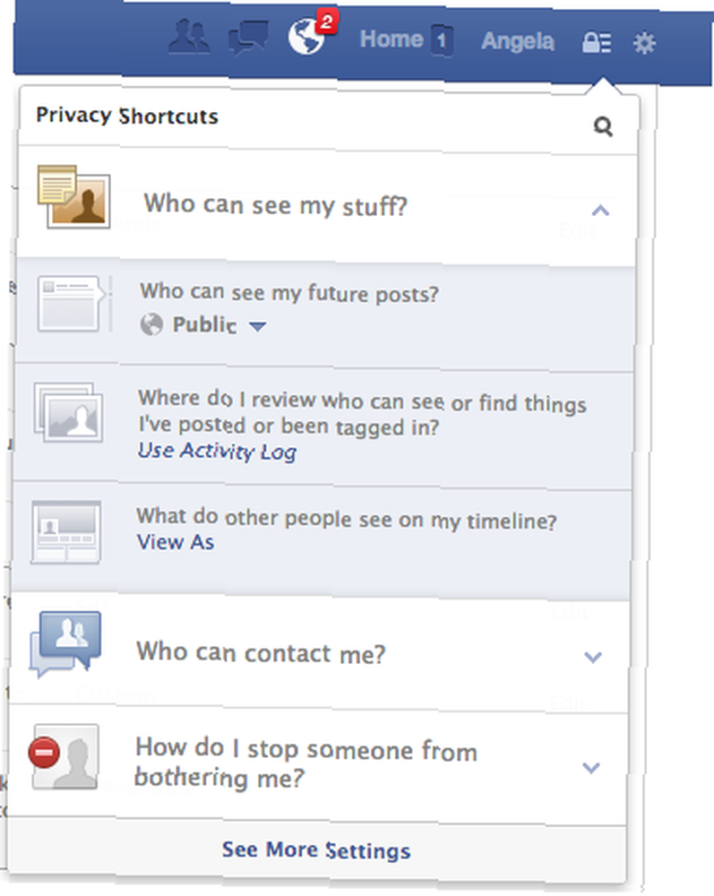
Task: Open the messages chat-bubbles icon
Action: click(248, 39)
